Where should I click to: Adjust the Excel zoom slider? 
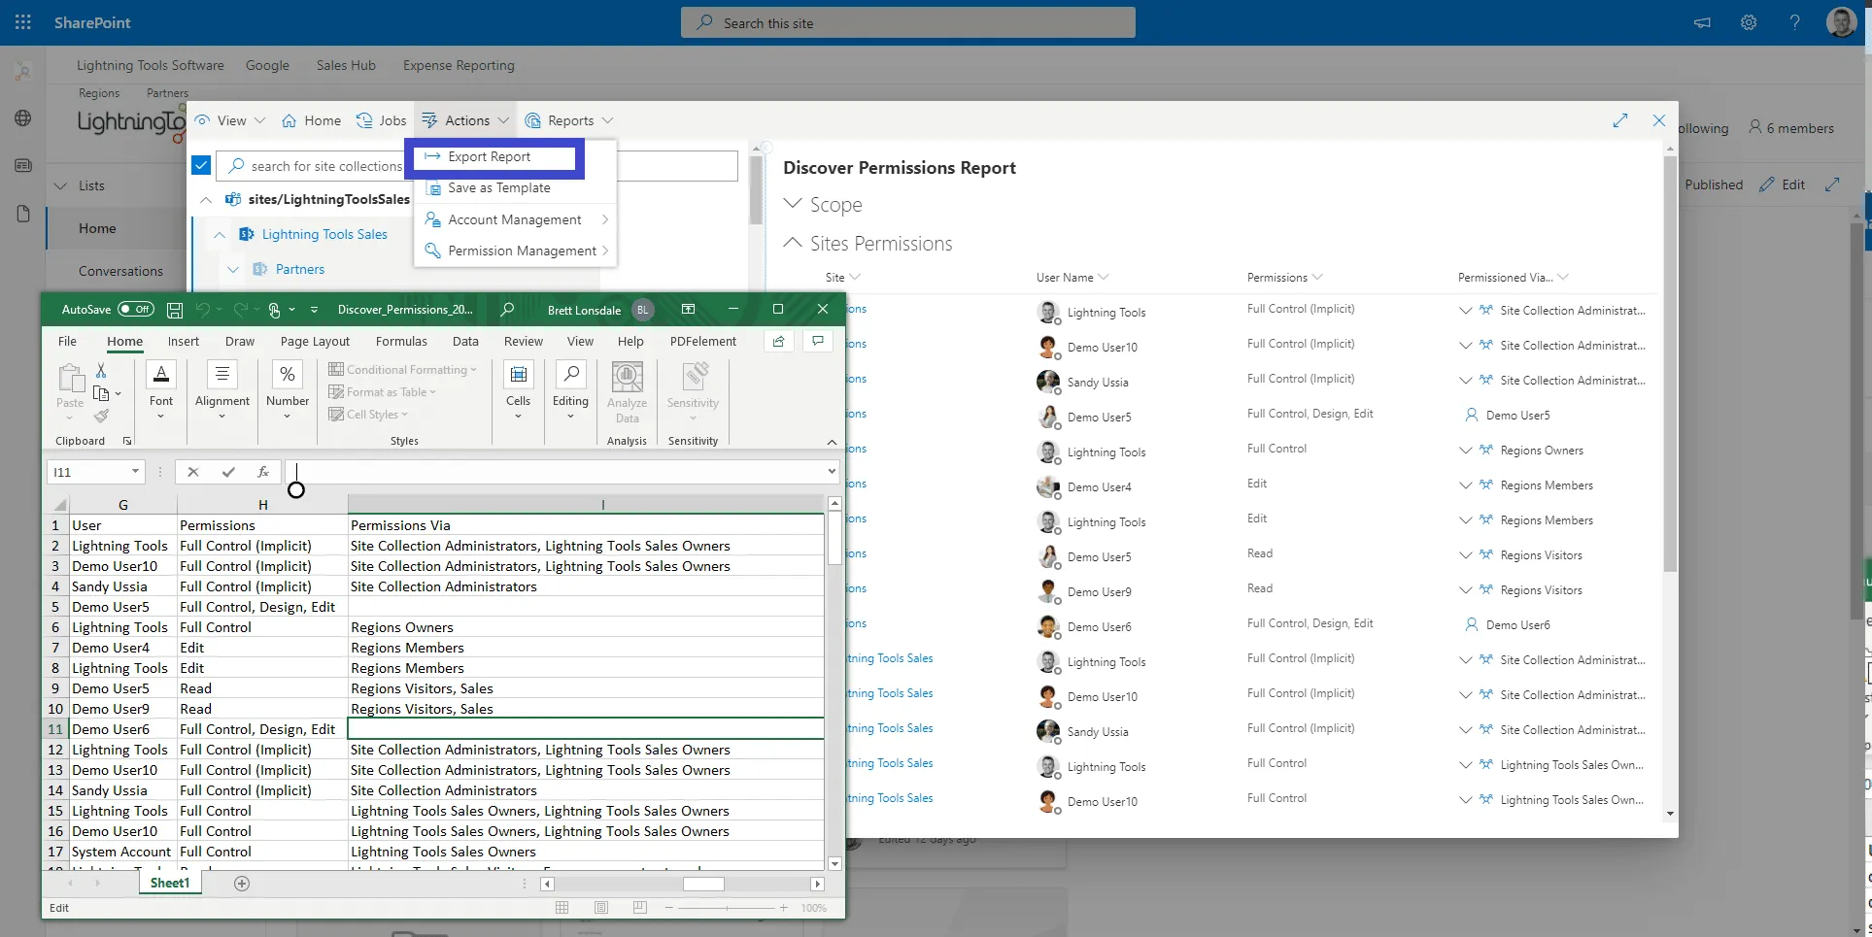click(726, 908)
